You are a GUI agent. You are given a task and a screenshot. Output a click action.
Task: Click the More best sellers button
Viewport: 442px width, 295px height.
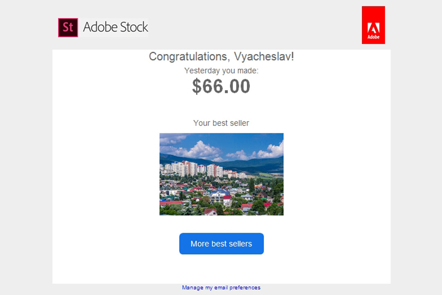[221, 244]
